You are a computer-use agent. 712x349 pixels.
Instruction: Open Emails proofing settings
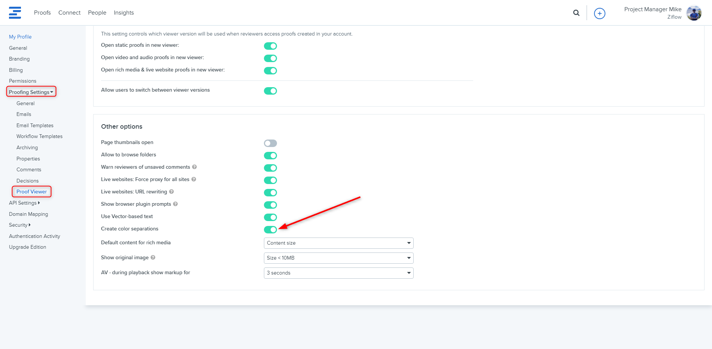click(24, 114)
